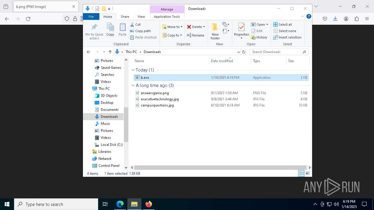Open Firefox hamburger menu

coord(367,19)
